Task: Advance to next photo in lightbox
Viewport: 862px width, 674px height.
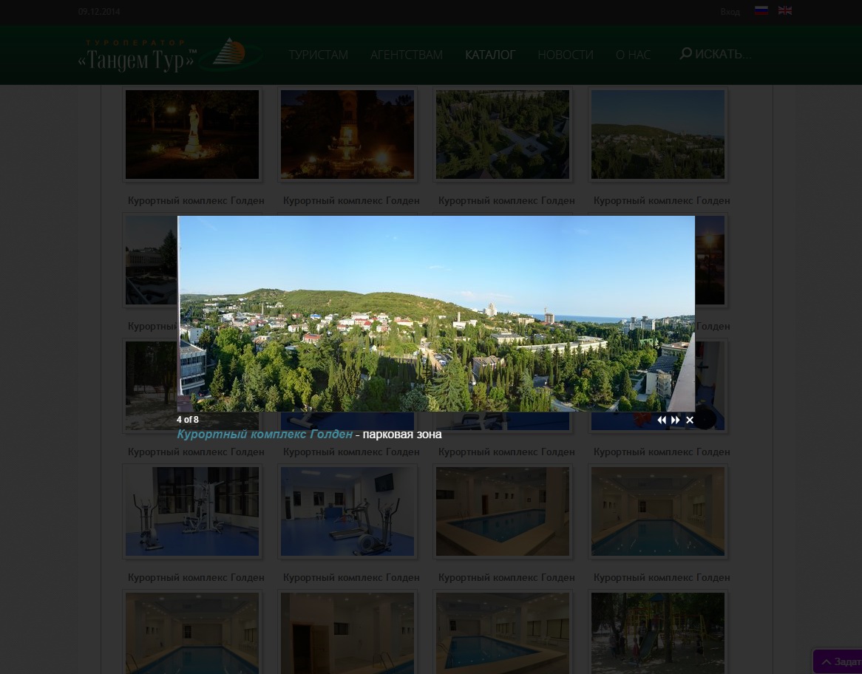Action: [676, 420]
